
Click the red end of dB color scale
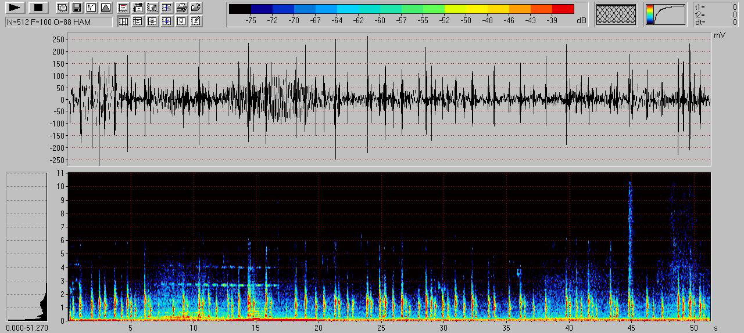[x=563, y=9]
